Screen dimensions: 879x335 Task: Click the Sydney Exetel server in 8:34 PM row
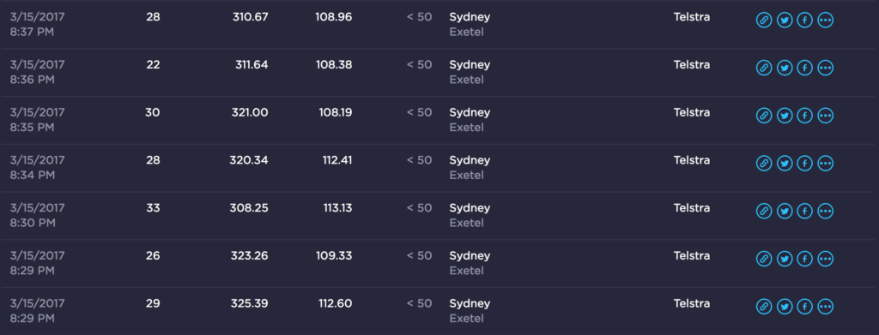[x=470, y=168]
